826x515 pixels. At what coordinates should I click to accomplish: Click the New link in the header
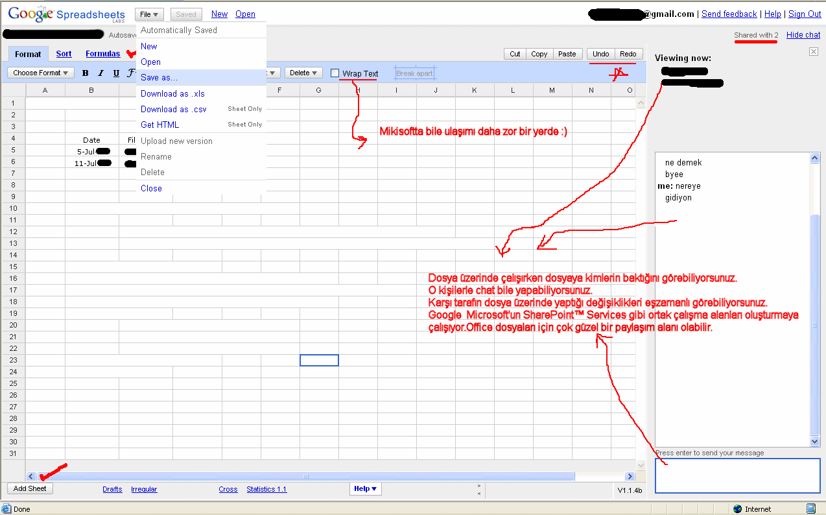(x=220, y=14)
